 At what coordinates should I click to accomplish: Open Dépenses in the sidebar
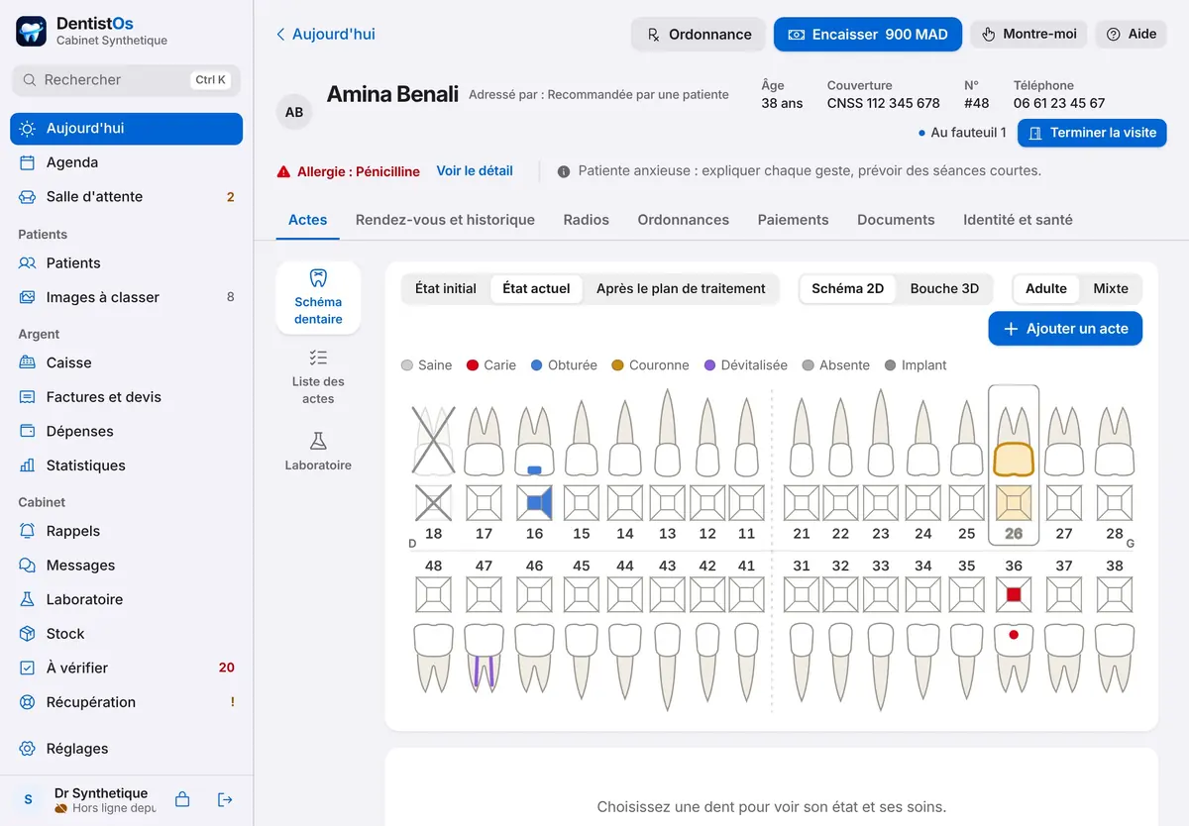[126, 432]
